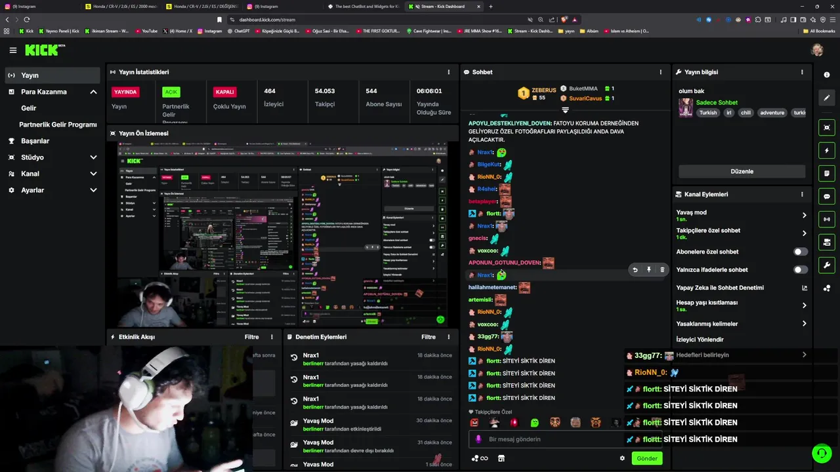
Task: Open Yapay Zeka ile Sohbet Denetimi link
Action: click(742, 288)
